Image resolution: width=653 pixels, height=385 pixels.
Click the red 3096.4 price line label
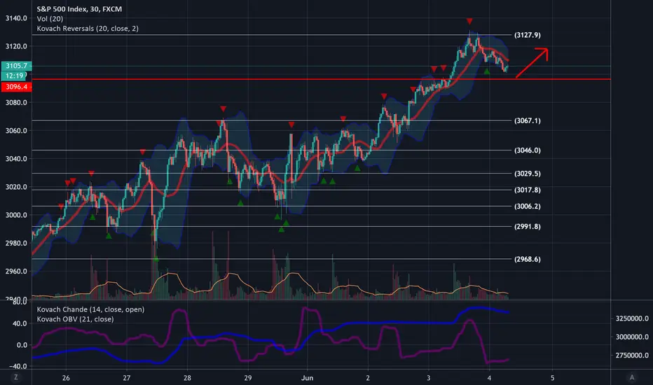click(17, 87)
